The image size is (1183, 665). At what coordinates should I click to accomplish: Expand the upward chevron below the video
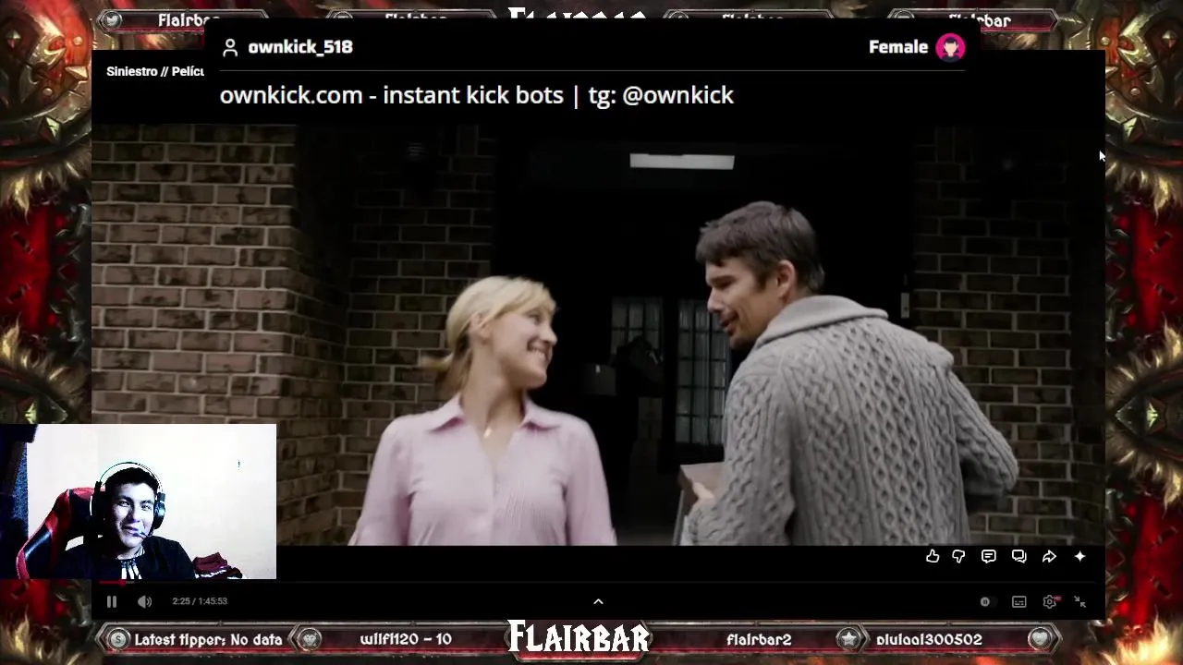click(598, 601)
